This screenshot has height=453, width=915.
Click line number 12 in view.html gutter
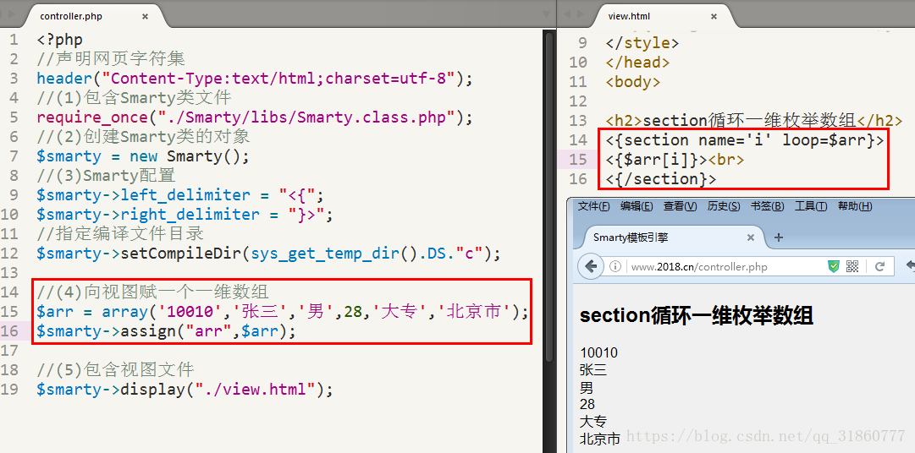(x=578, y=101)
